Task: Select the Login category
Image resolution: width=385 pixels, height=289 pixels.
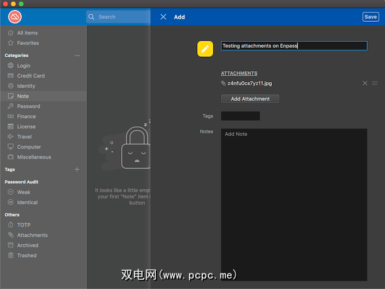Action: pos(24,66)
